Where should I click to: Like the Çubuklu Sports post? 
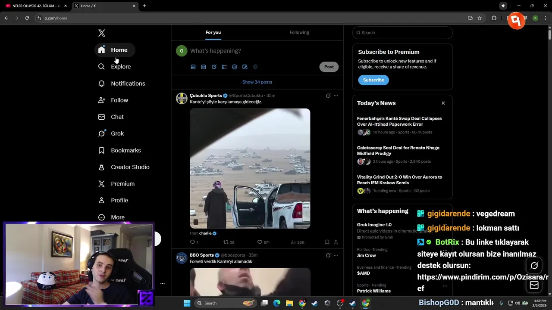263,242
